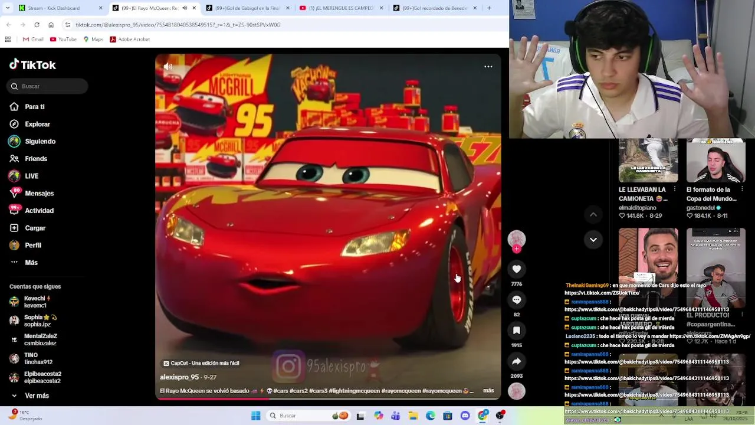Go to the next video with down chevron
Screen dimensions: 755x425
[x=593, y=240]
